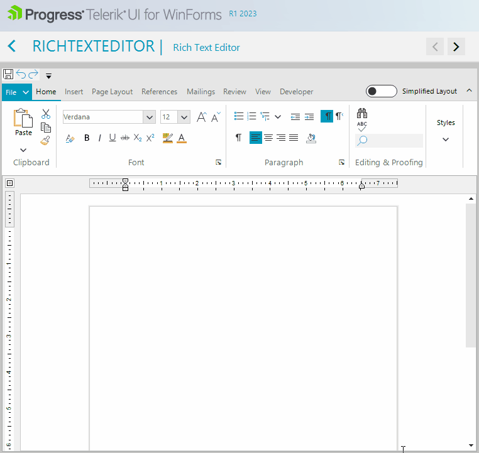The width and height of the screenshot is (479, 453).
Task: Go back with the blue left arrow
Action: (12, 46)
